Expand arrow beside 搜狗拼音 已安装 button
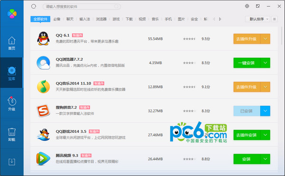The width and height of the screenshot is (285, 176). pyautogui.click(x=266, y=111)
